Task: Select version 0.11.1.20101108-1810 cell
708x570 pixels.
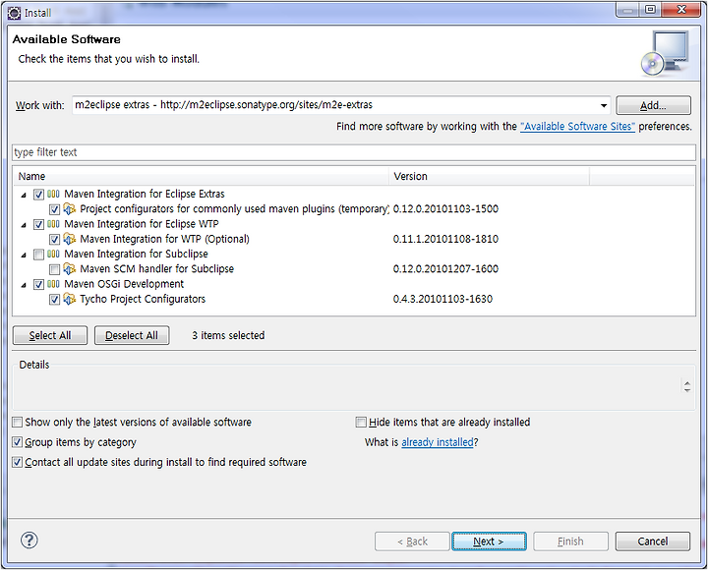Action: pos(445,239)
